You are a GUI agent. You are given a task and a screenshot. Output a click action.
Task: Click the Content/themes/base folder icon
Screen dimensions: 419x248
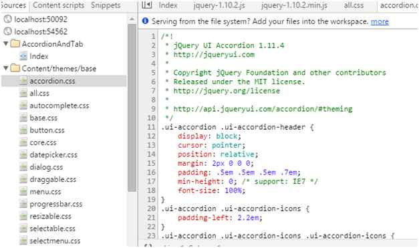click(x=15, y=68)
